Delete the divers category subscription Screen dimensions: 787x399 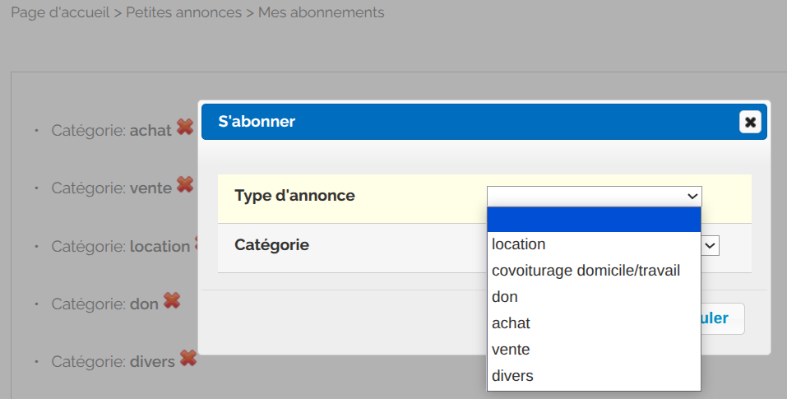click(187, 359)
